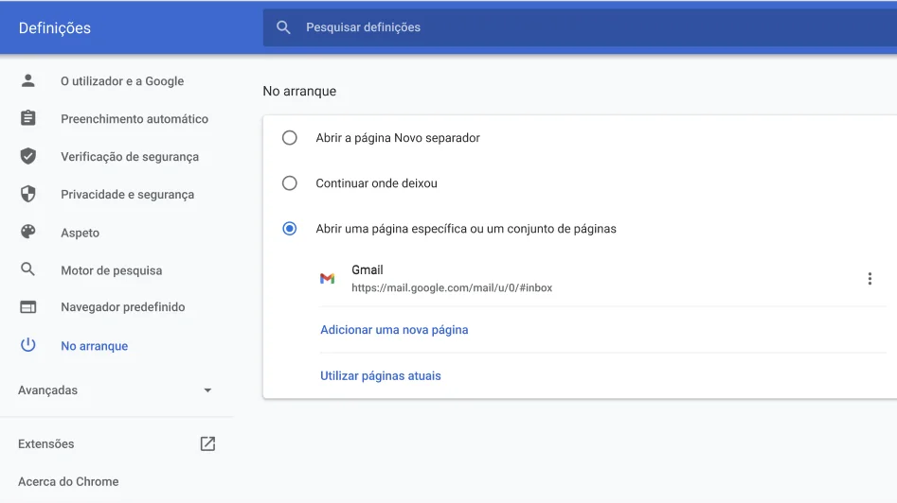Click the magnifier icon beside Motor de pesquisa
897x503 pixels.
click(28, 270)
